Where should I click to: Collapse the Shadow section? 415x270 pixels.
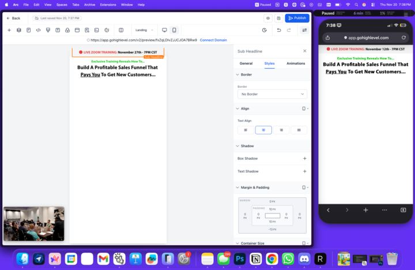pyautogui.click(x=237, y=146)
